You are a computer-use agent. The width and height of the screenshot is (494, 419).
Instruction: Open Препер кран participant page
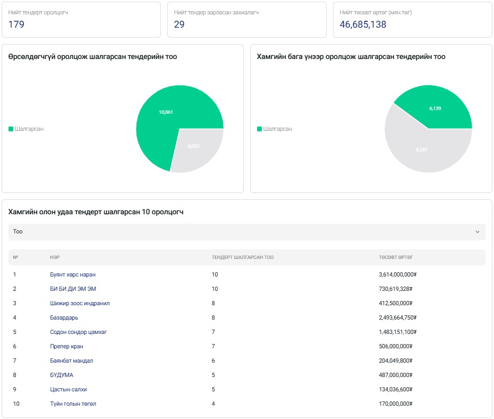[66, 346]
